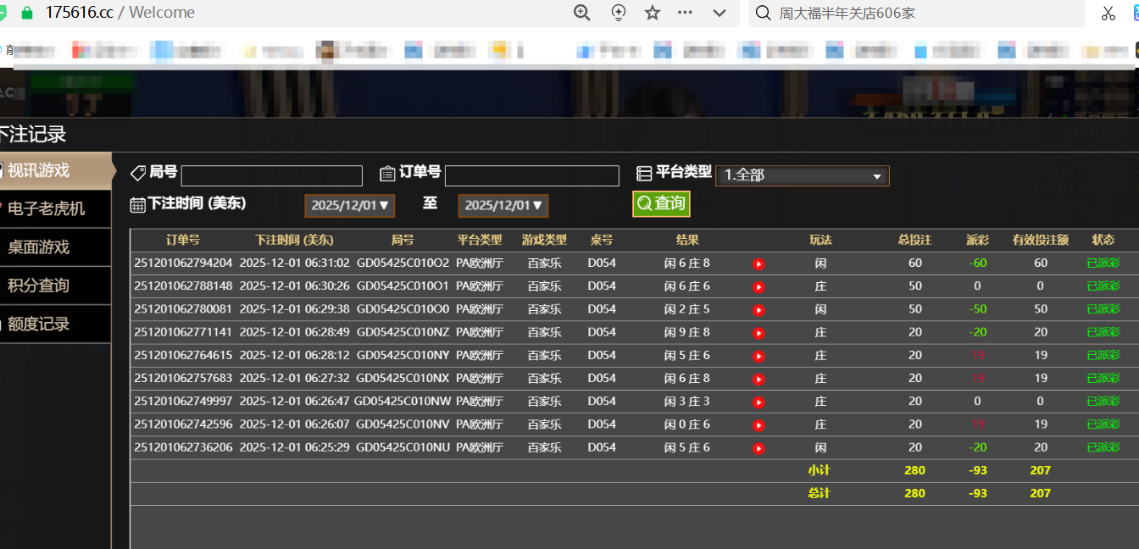Open the end date picker after 至
This screenshot has height=549, width=1139.
tap(503, 205)
